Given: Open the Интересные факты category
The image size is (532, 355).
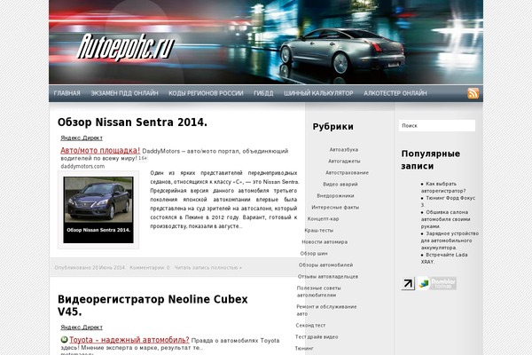Looking at the screenshot, I should tap(335, 207).
